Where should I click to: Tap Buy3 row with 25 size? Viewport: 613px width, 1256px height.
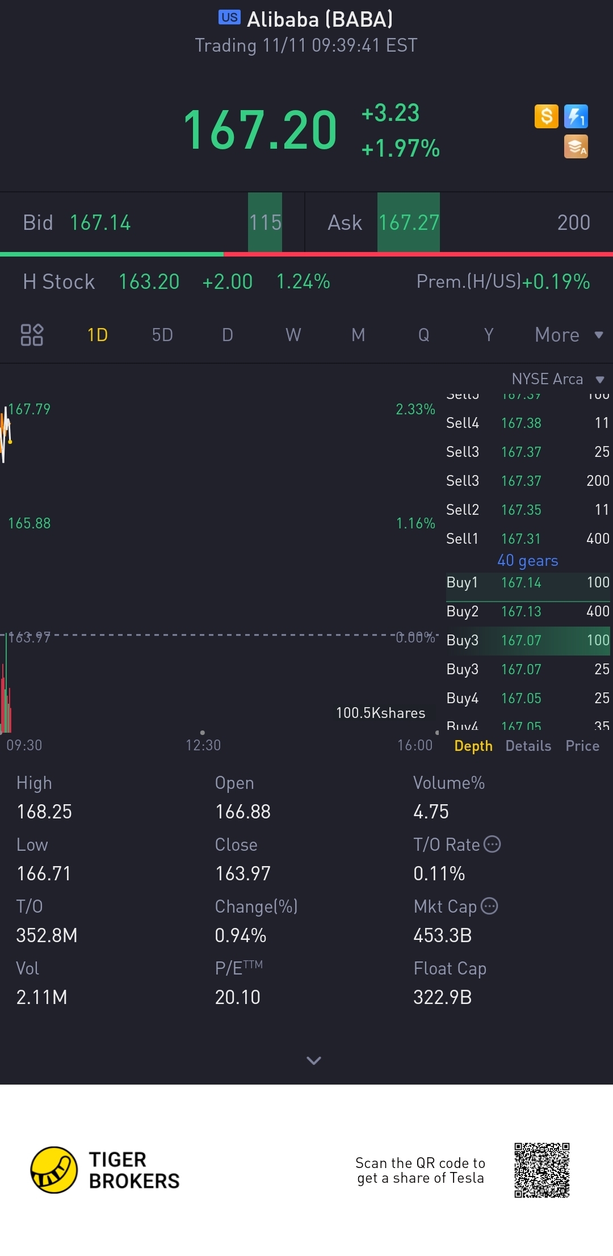pyautogui.click(x=528, y=669)
